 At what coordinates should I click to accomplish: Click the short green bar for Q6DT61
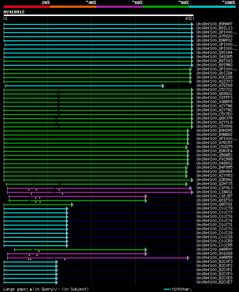click(38, 205)
